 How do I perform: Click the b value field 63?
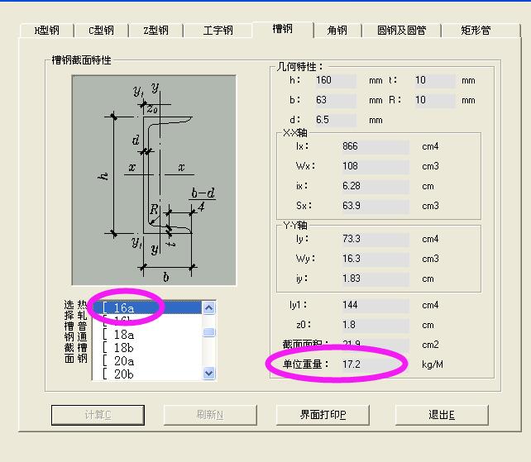click(336, 100)
